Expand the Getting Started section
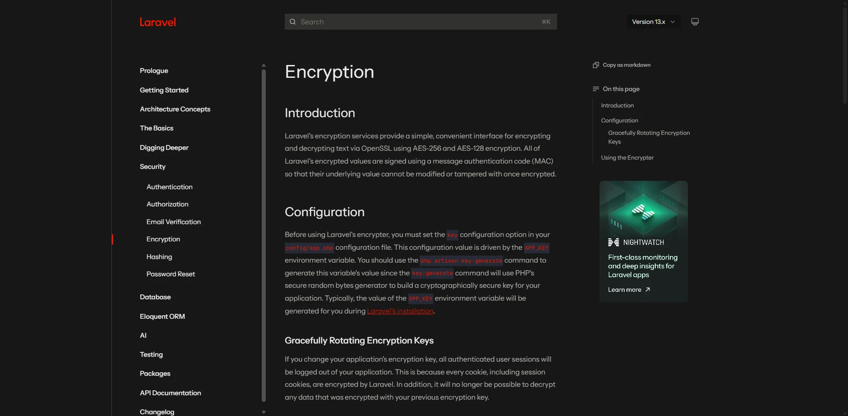The height and width of the screenshot is (416, 848). 164,90
